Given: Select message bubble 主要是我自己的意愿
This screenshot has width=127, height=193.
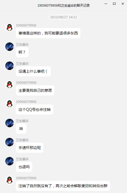Looking at the screenshot, I should click(x=35, y=90).
